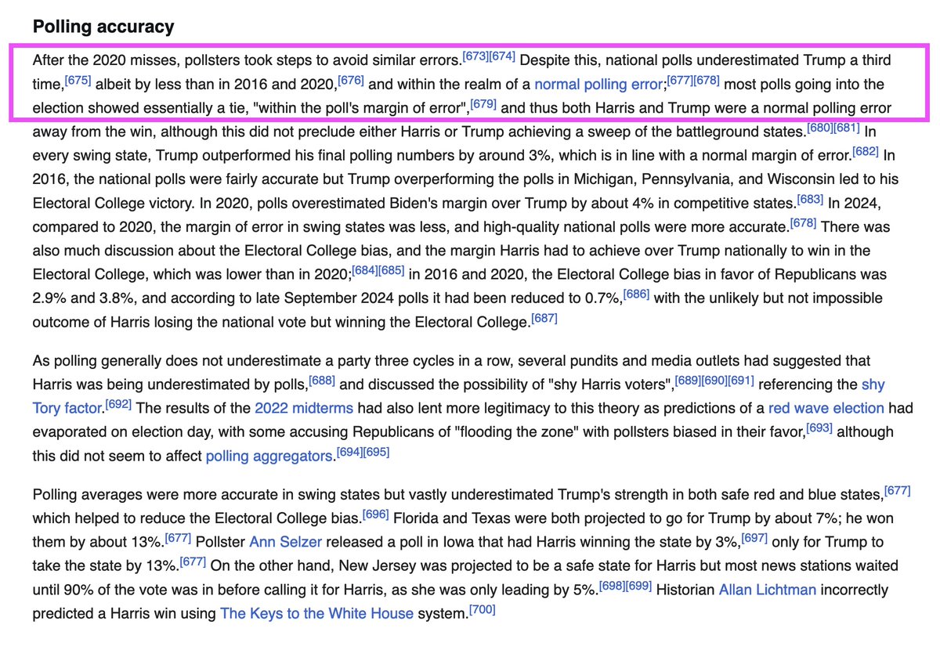Jump to footnote [675]

(78, 80)
